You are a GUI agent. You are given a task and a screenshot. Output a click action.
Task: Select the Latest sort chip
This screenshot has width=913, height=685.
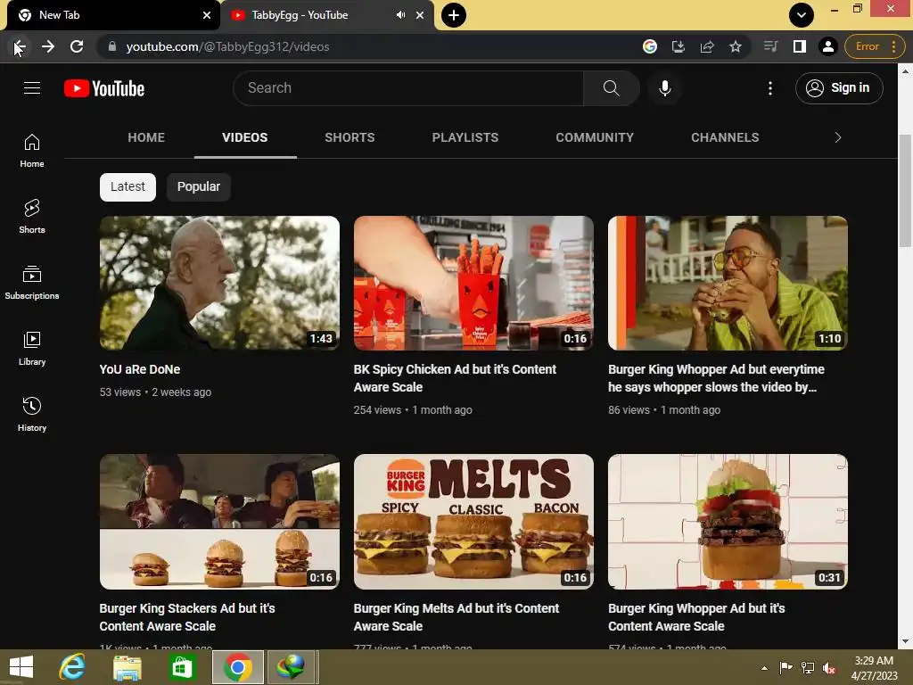[127, 187]
